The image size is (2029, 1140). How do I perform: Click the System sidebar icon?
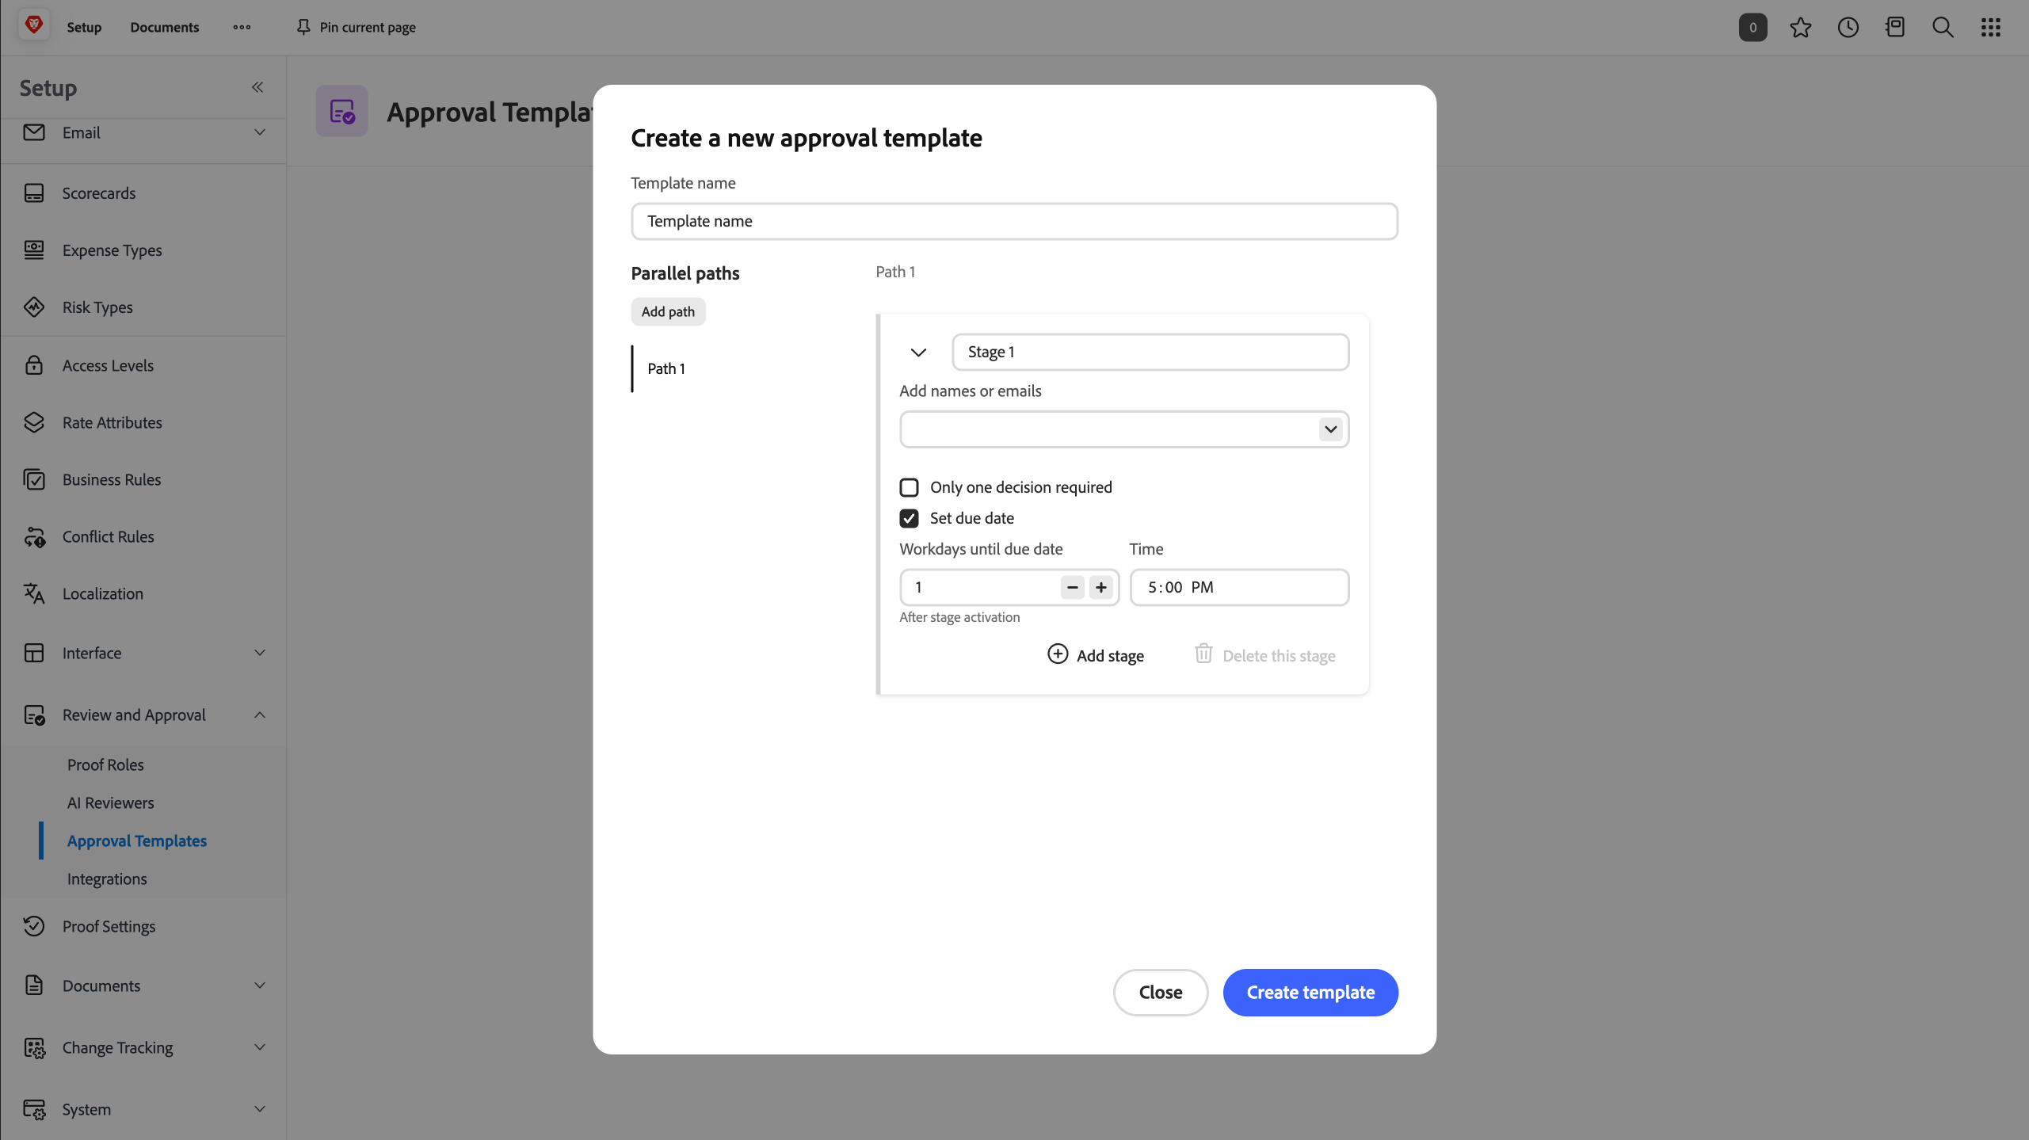click(34, 1109)
